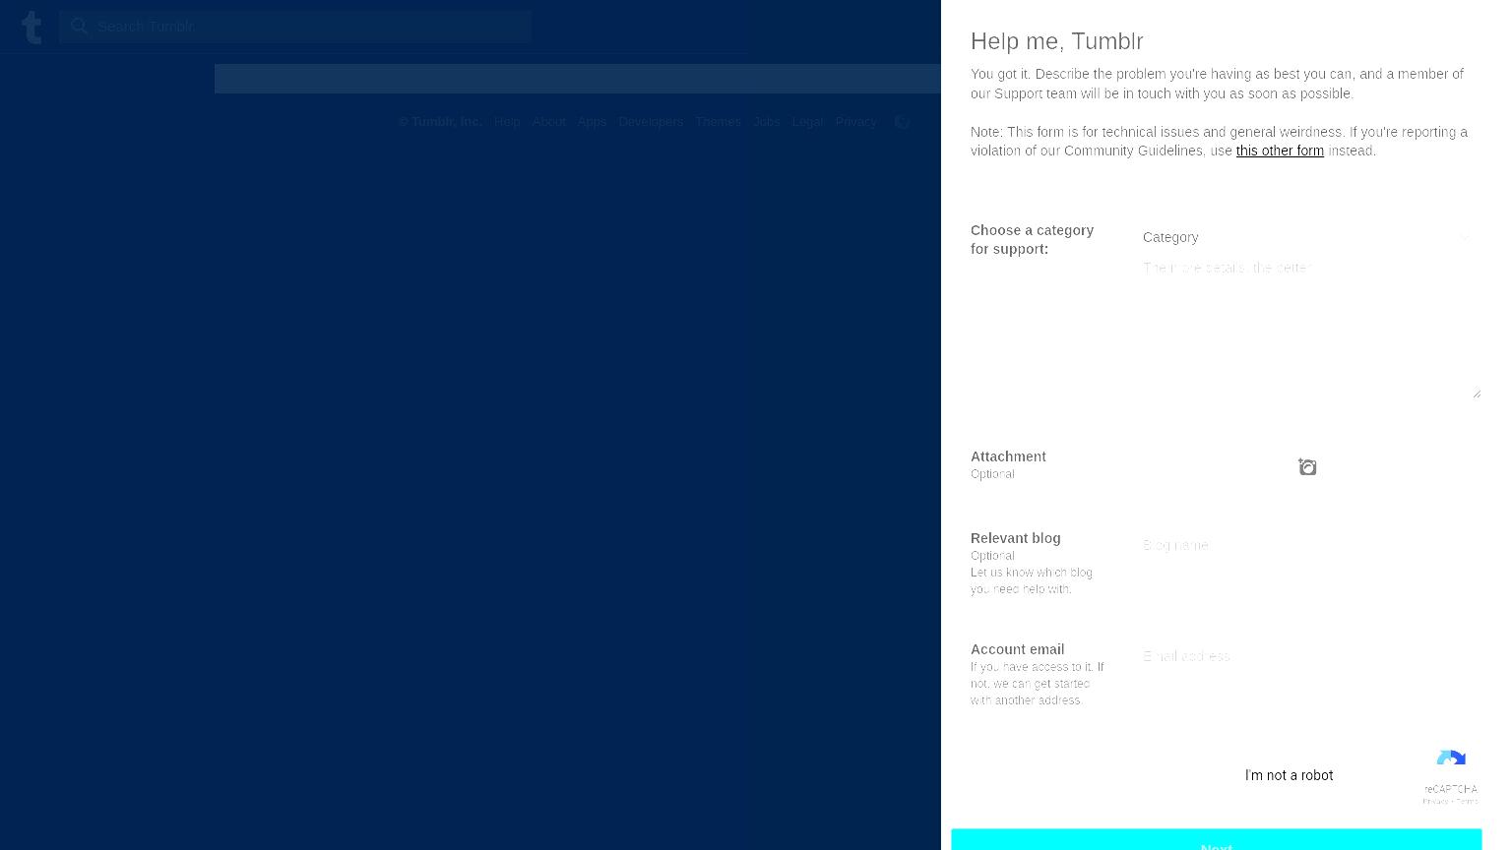Open the Themes footer link

[718, 122]
